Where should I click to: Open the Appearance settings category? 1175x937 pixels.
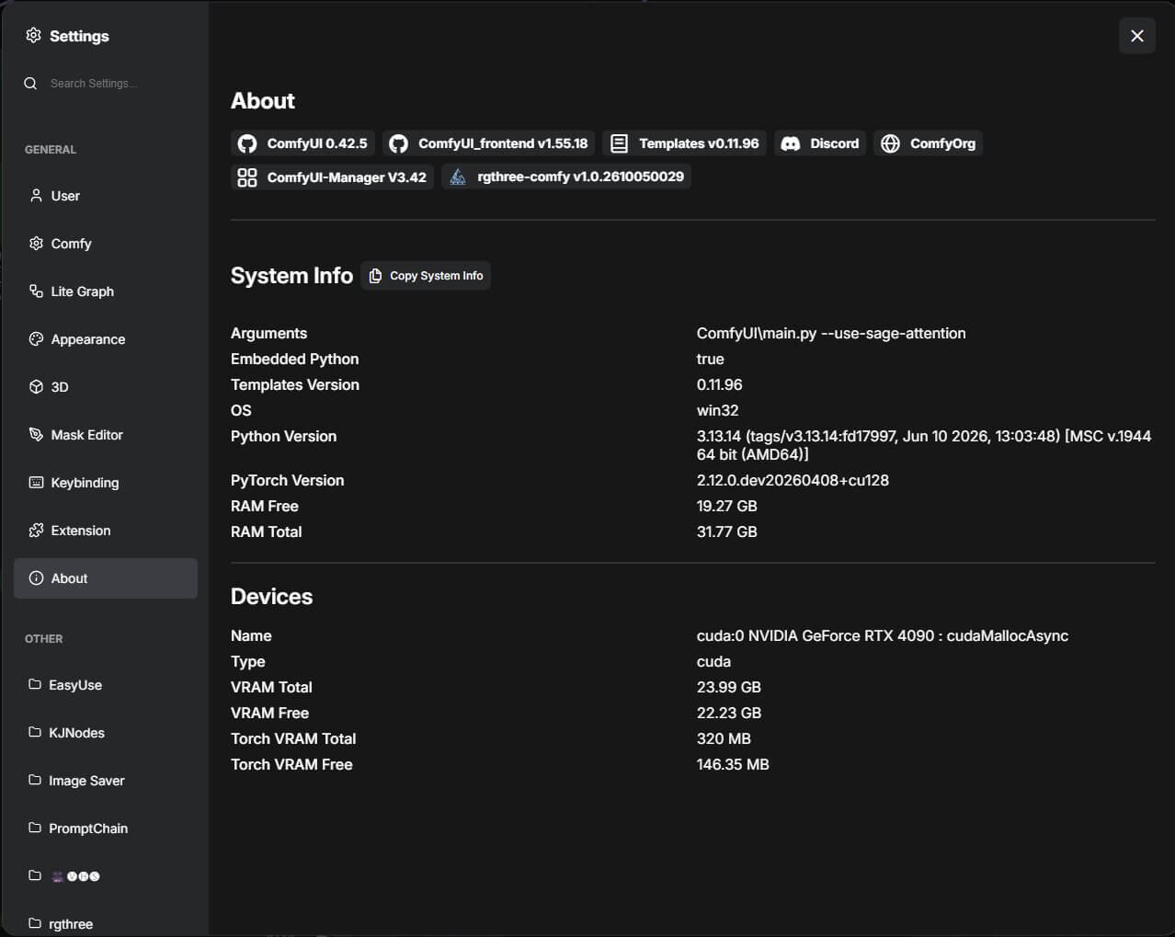pyautogui.click(x=106, y=339)
